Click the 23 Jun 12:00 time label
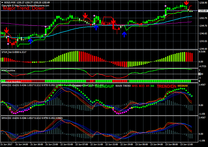Screen dimensions: 208x147 (x=187, y=144)
